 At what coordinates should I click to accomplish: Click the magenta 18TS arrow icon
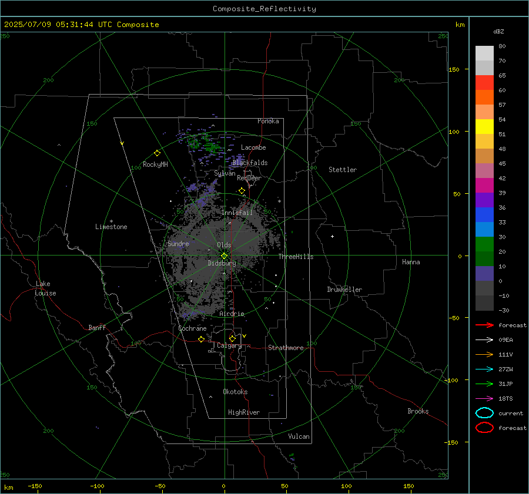(484, 398)
